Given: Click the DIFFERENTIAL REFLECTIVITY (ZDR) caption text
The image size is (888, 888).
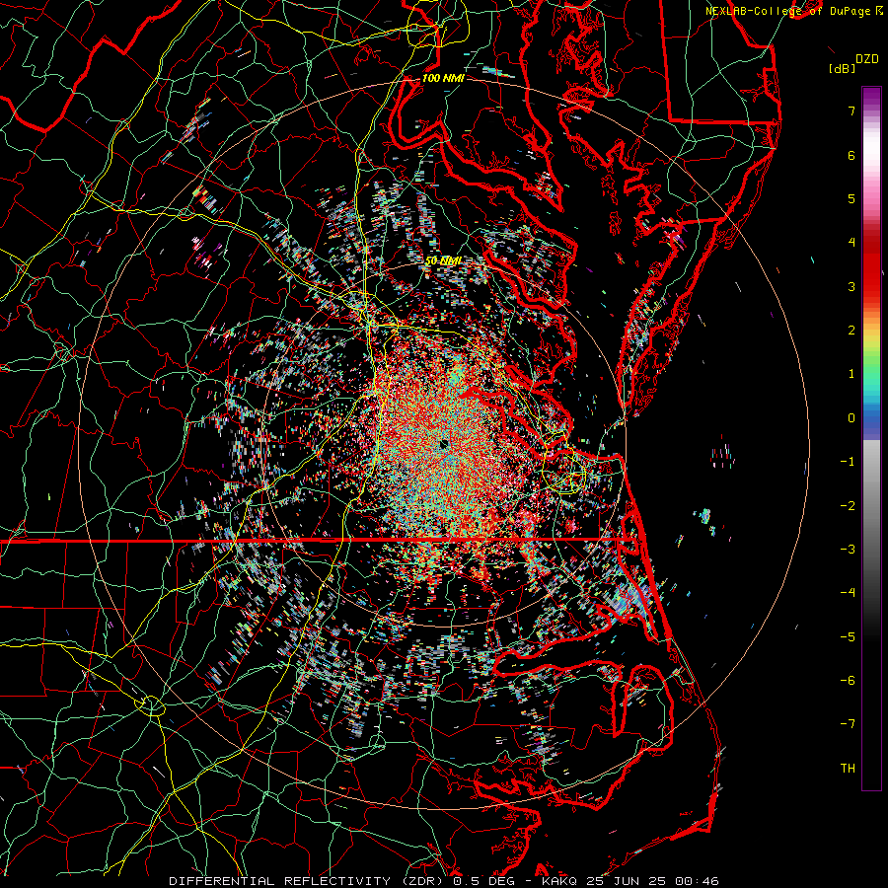Looking at the screenshot, I should [x=308, y=881].
